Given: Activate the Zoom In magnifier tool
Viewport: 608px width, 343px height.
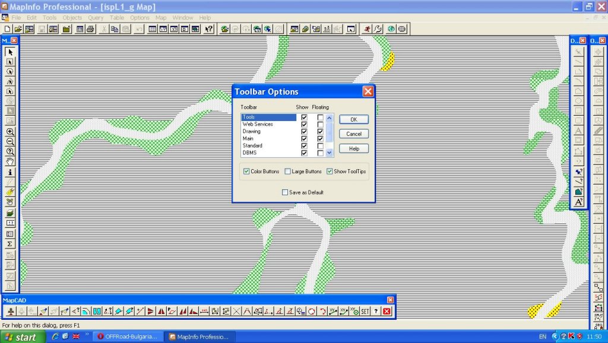Looking at the screenshot, I should [x=10, y=132].
